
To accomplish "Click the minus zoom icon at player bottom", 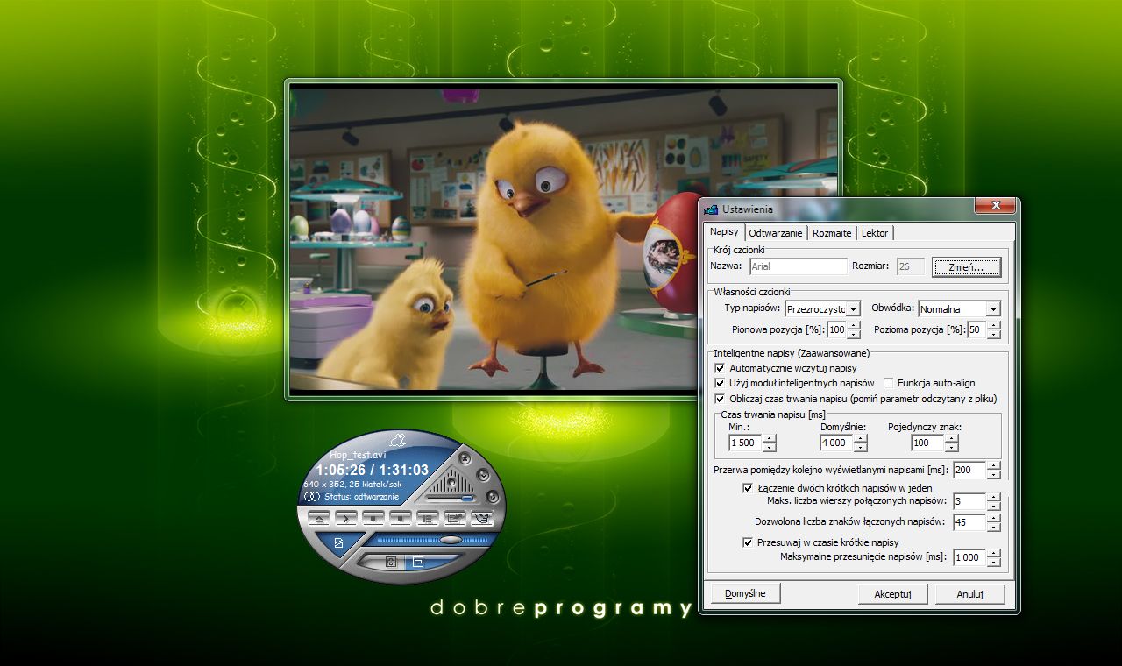I will (x=418, y=561).
